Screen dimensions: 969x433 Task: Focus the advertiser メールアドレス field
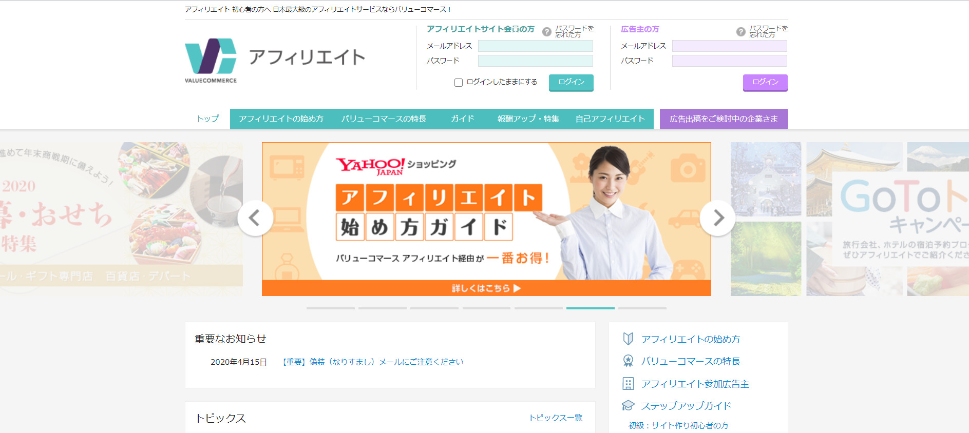pyautogui.click(x=730, y=46)
